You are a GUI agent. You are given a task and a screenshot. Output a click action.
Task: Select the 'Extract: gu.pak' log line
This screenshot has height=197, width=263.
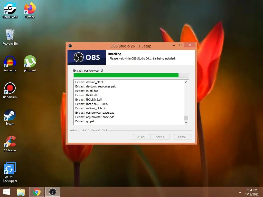[85, 121]
